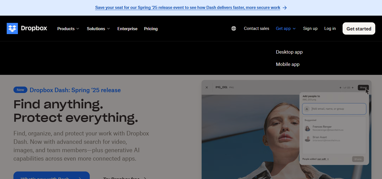The image size is (382, 179).
Task: Expand the Products menu
Action: tap(68, 29)
